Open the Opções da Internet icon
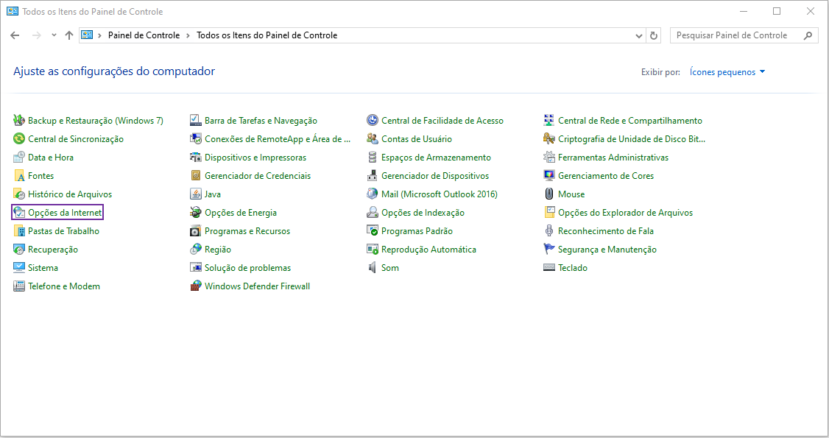The image size is (829, 438). click(19, 213)
